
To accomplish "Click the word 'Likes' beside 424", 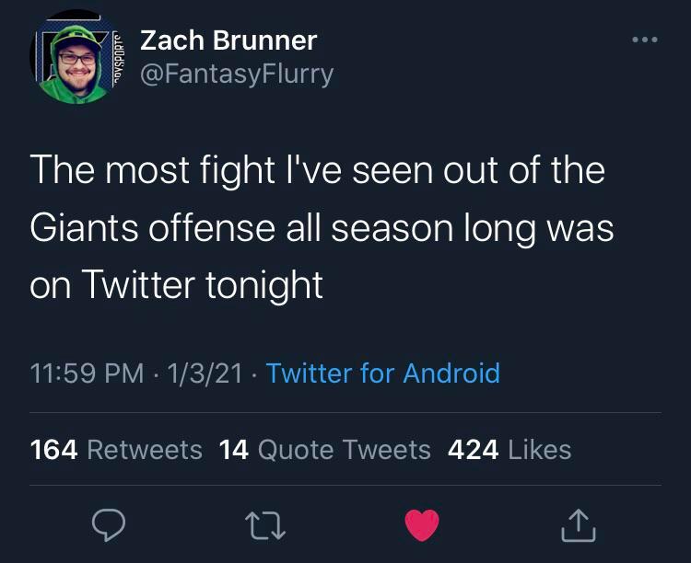I will pyautogui.click(x=539, y=449).
